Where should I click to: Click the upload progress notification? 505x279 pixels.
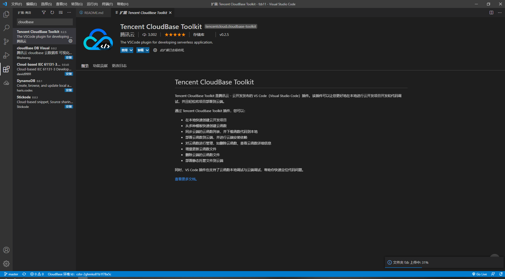pyautogui.click(x=444, y=262)
